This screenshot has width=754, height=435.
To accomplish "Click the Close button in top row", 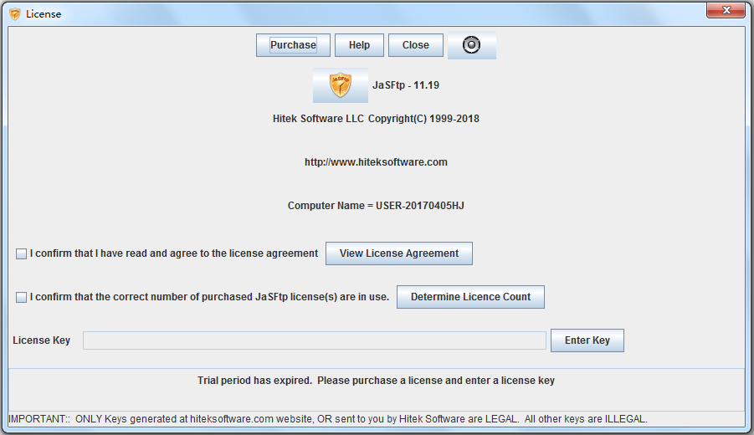I will [415, 45].
